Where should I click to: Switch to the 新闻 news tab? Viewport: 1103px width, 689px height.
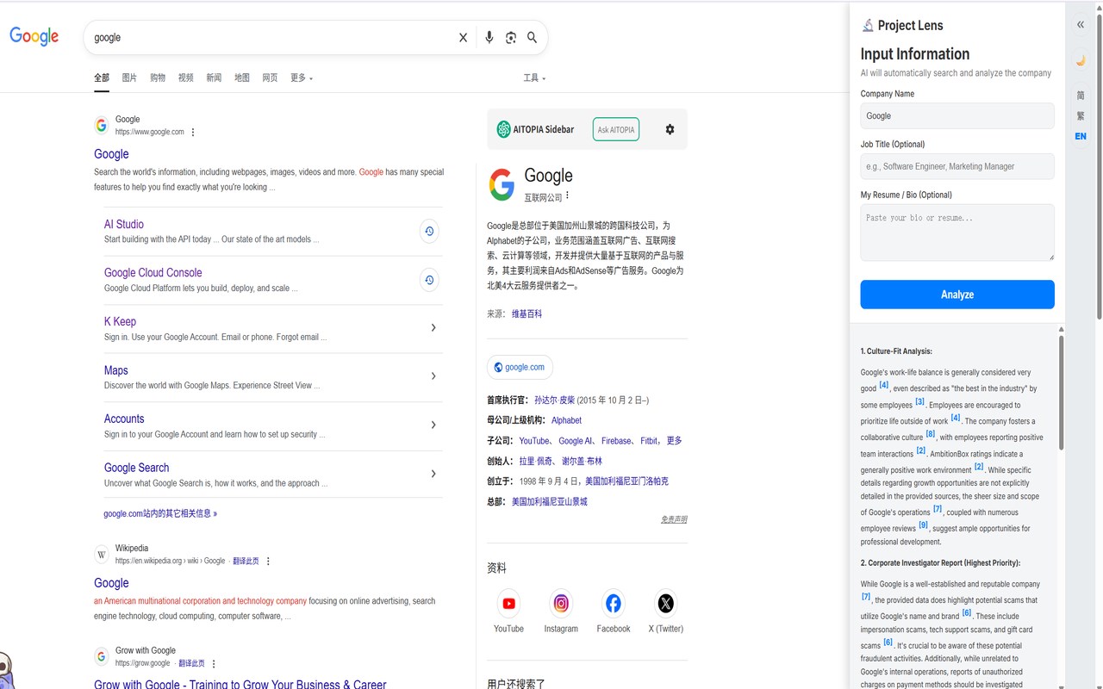(214, 78)
